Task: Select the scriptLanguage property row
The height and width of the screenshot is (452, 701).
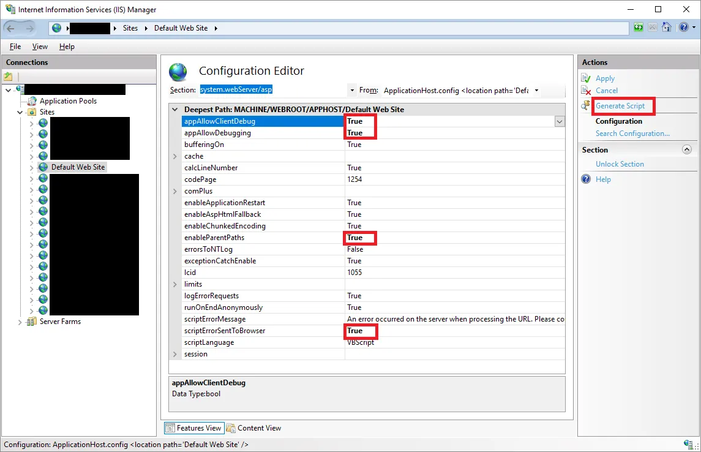Action: coord(373,342)
